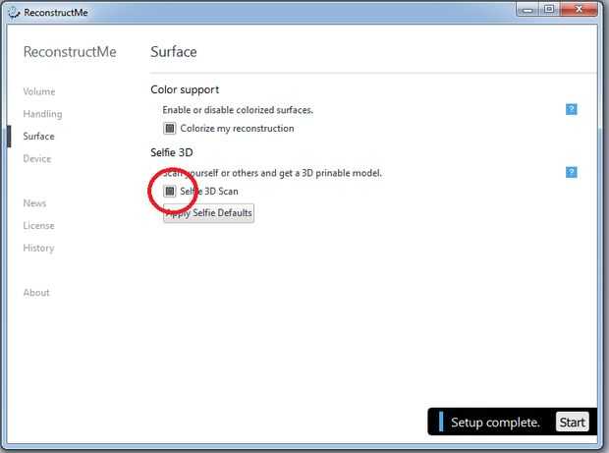Select the Surface settings page
This screenshot has height=453, width=609.
point(39,137)
